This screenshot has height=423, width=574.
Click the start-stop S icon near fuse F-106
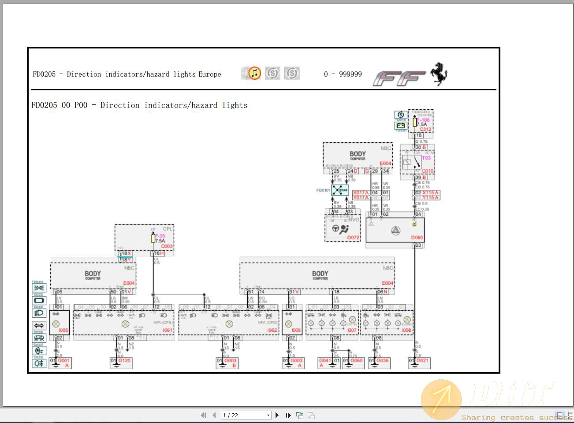[400, 115]
